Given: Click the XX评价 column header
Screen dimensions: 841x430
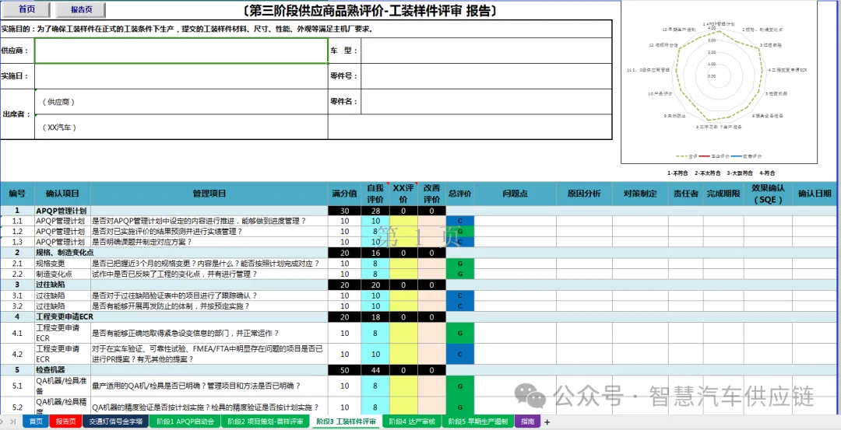Looking at the screenshot, I should (x=403, y=194).
